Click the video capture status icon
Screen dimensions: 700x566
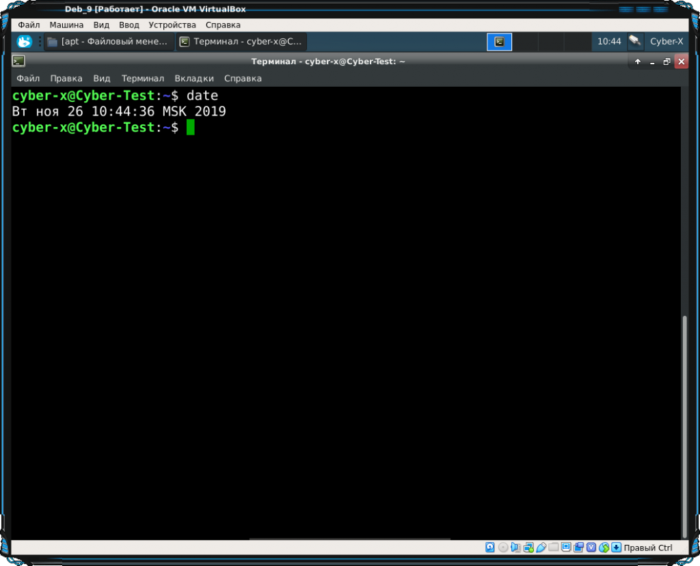coord(578,548)
